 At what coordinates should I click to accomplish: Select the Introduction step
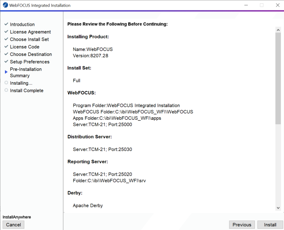coord(22,24)
